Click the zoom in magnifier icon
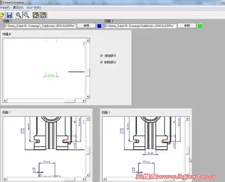The height and width of the screenshot is (182, 225). pyautogui.click(x=18, y=15)
